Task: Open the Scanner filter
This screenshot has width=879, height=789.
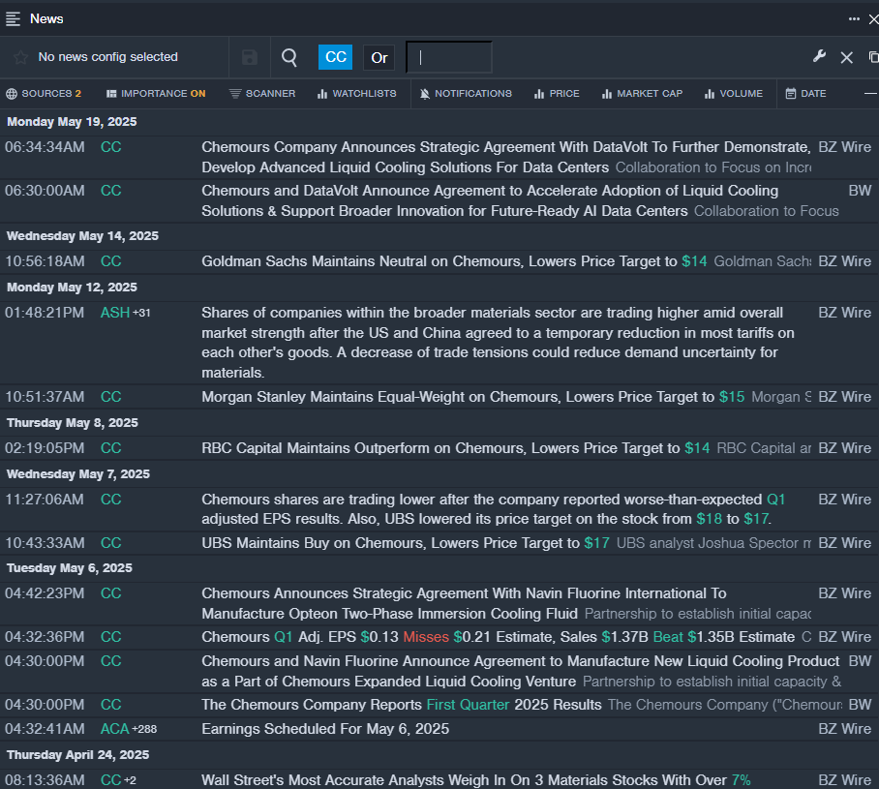Action: 262,94
